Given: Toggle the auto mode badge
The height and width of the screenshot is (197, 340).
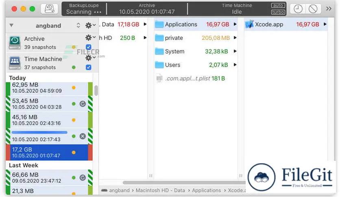Looking at the screenshot, I should coord(278,5).
